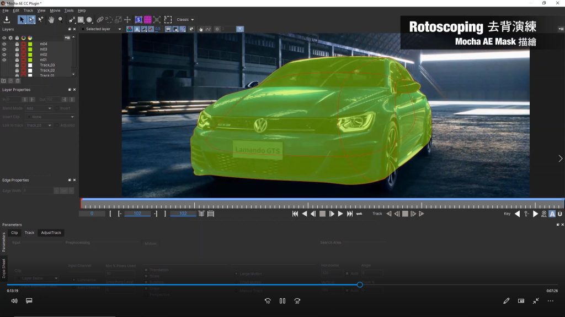Open the Classic workspace dropdown
The image size is (565, 317).
pyautogui.click(x=185, y=20)
